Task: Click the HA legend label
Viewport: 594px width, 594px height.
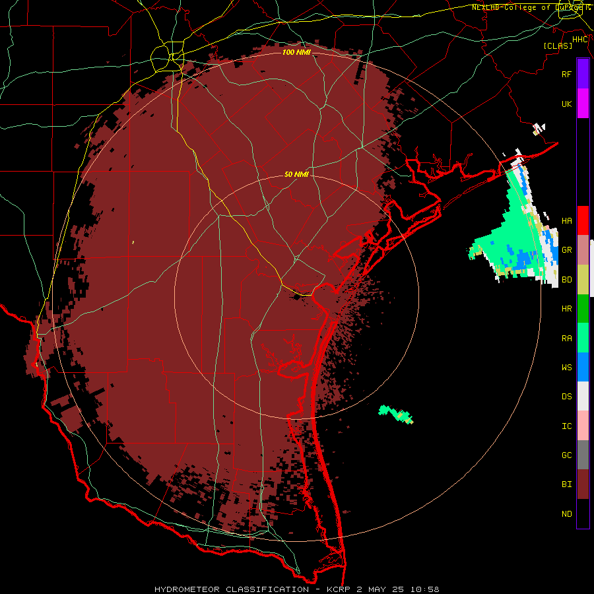Action: [x=567, y=221]
